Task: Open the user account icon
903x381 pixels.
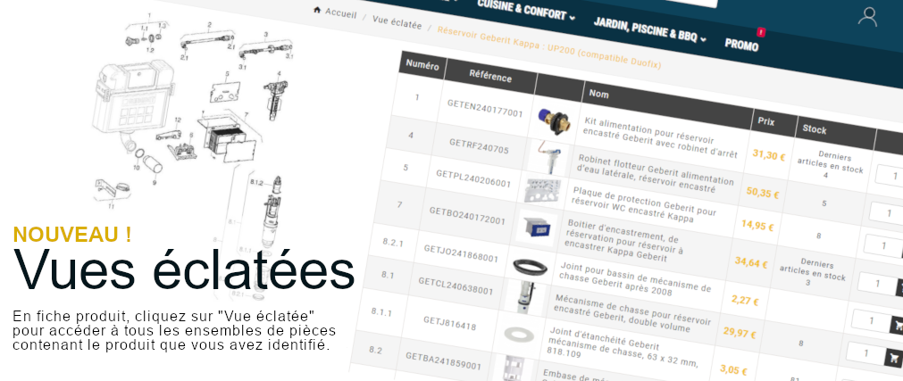Action: tap(867, 17)
